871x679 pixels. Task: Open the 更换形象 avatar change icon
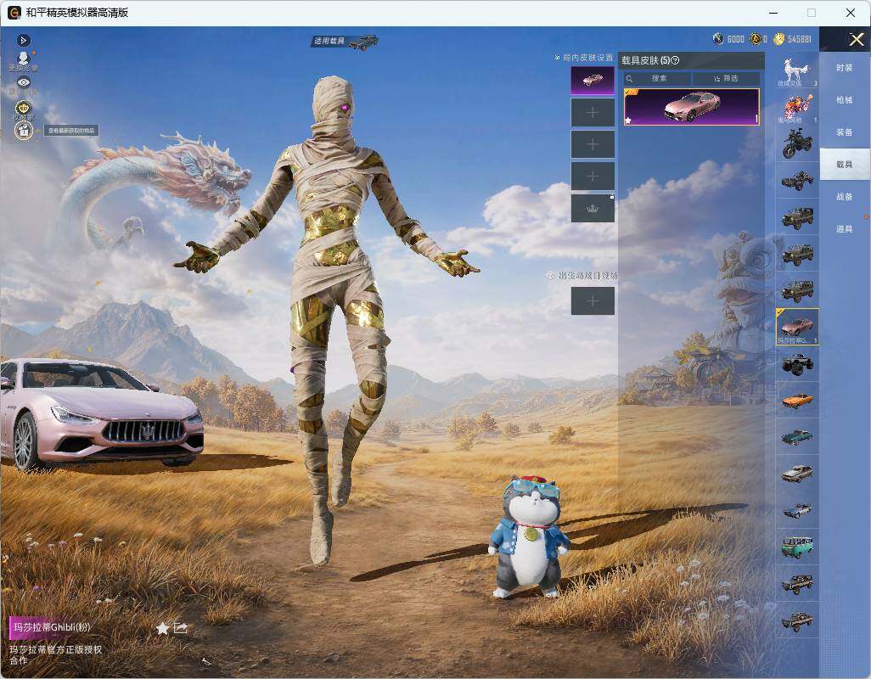point(23,60)
